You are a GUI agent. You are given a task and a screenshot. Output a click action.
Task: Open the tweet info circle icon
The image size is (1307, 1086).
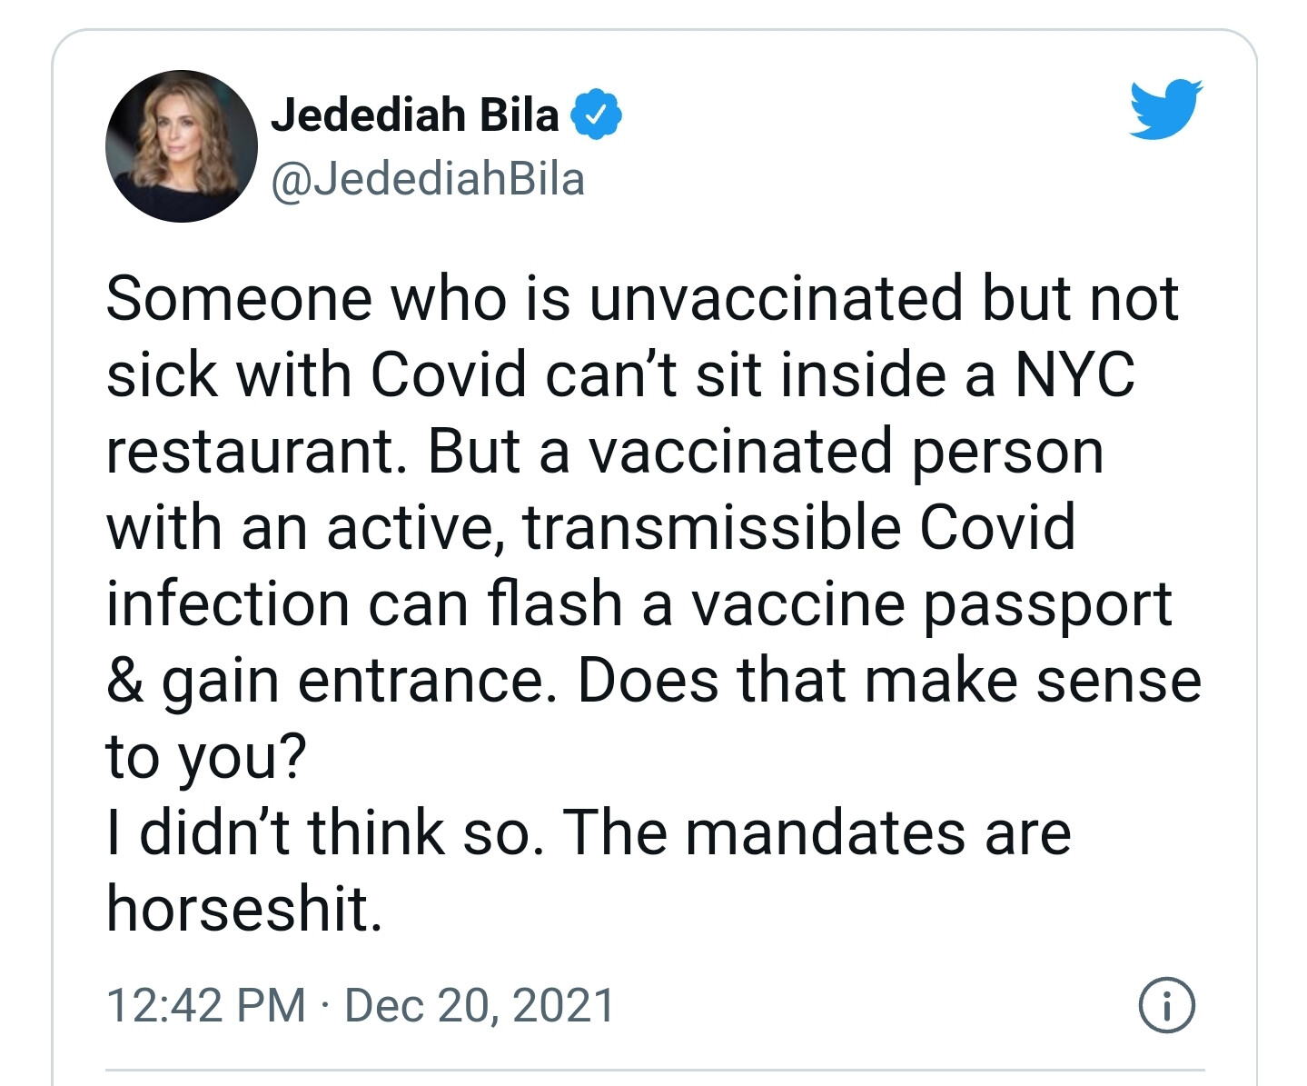click(1167, 1005)
